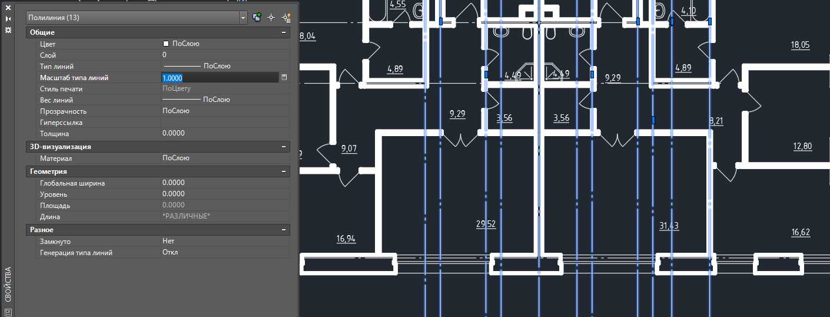Change the Замкнуто value Нет
This screenshot has width=830, height=317.
(225, 242)
